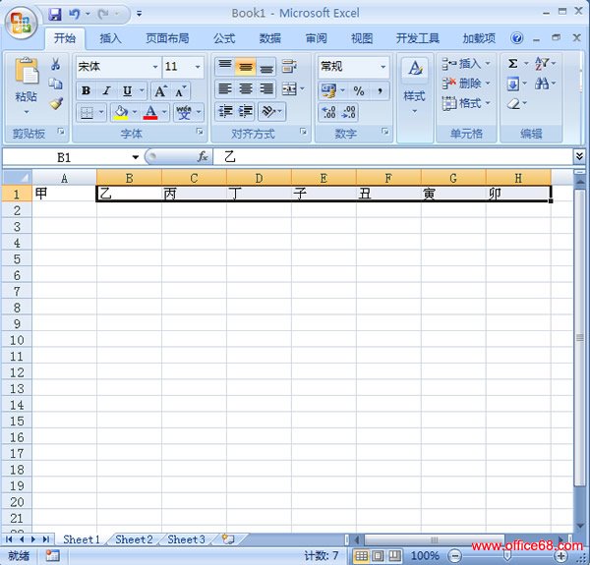Set bottom vertical alignment
The width and height of the screenshot is (590, 565).
point(266,67)
